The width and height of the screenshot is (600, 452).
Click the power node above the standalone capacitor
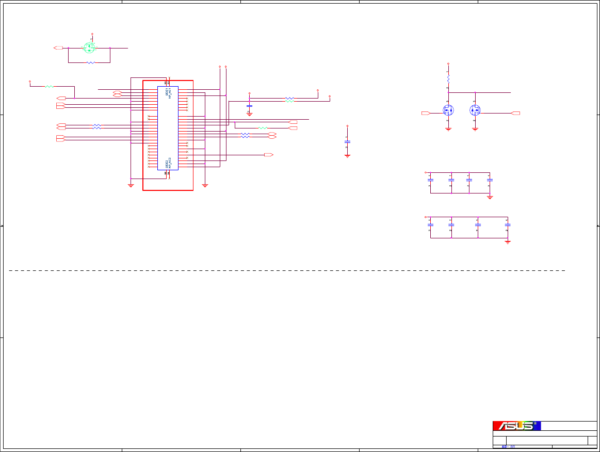[x=347, y=126]
